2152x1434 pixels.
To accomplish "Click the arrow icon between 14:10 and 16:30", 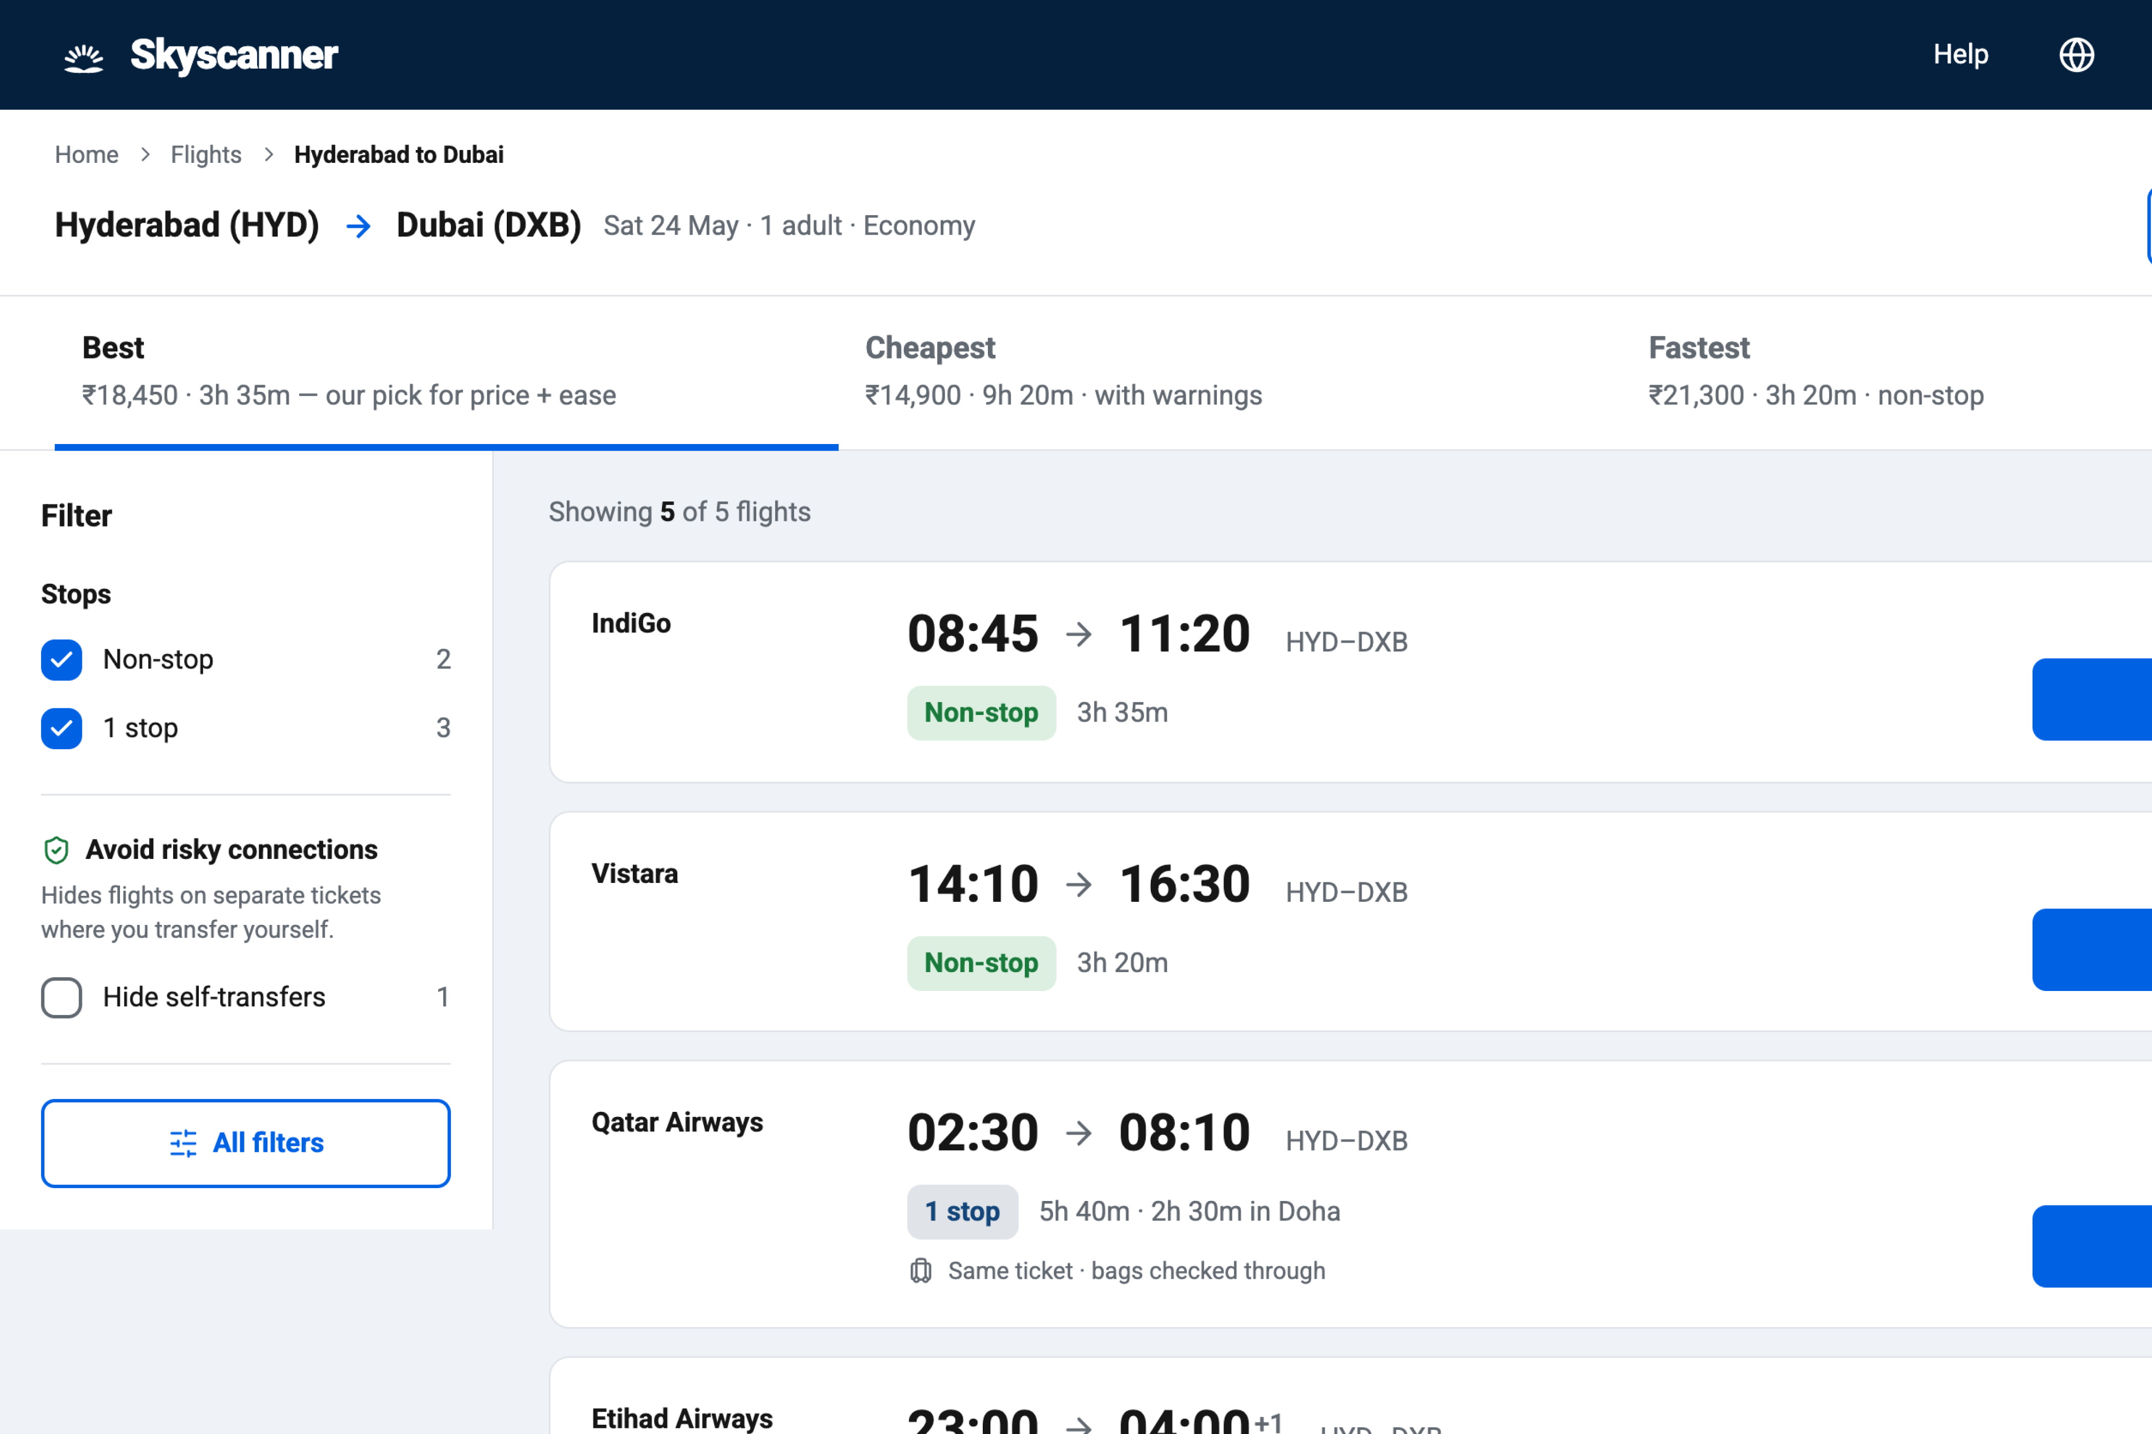I will click(1079, 884).
